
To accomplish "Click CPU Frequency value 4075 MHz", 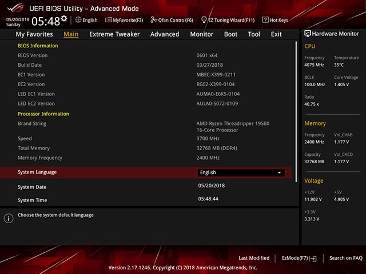I will click(x=314, y=65).
